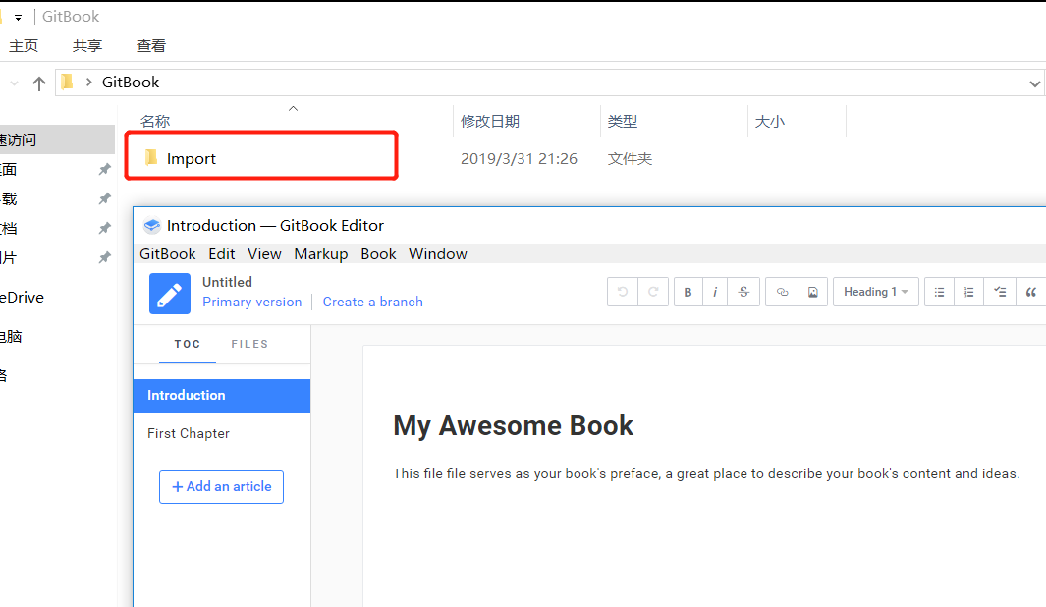Open the 主页 ribbon tab in Explorer
The width and height of the screenshot is (1046, 607).
pos(24,46)
